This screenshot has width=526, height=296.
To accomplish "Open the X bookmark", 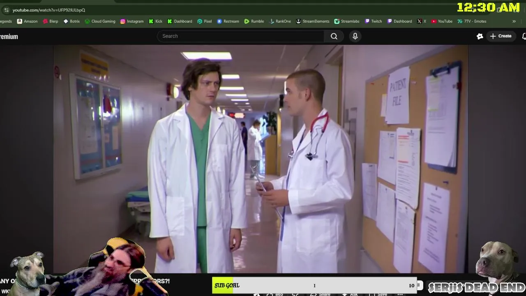I will coord(422,21).
